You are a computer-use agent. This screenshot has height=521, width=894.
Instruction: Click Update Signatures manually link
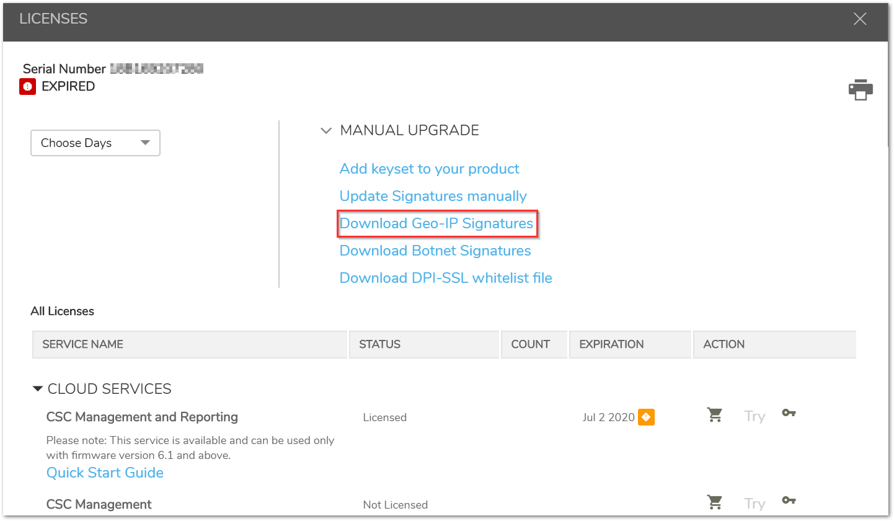point(433,196)
